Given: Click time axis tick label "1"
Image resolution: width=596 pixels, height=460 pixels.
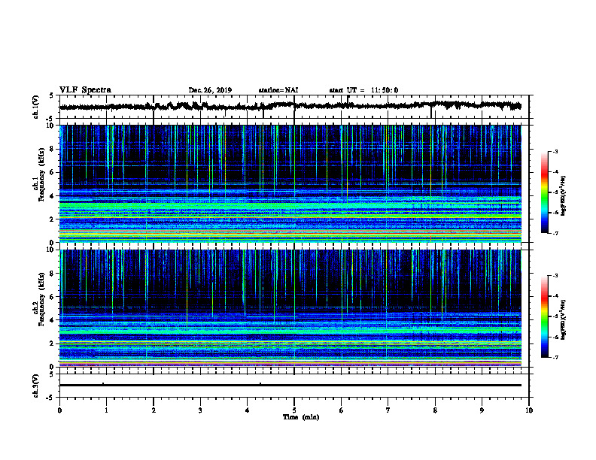Looking at the screenshot, I should tap(106, 410).
